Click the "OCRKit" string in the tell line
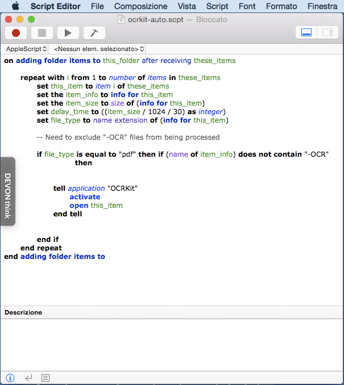The height and width of the screenshot is (385, 344). tap(122, 189)
